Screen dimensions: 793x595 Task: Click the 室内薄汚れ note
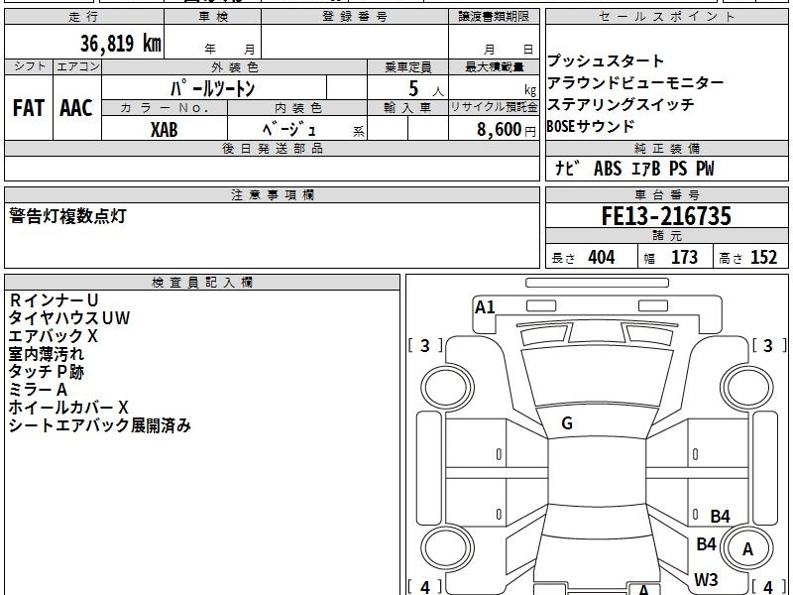pos(46,354)
